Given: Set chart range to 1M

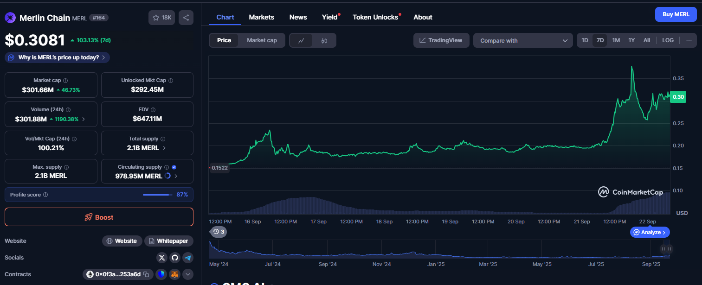Looking at the screenshot, I should tap(616, 40).
